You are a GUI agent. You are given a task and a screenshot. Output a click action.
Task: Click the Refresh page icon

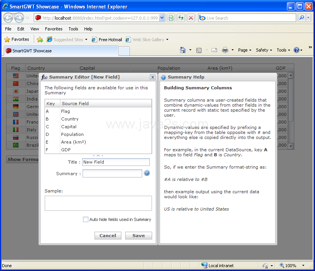point(181,18)
